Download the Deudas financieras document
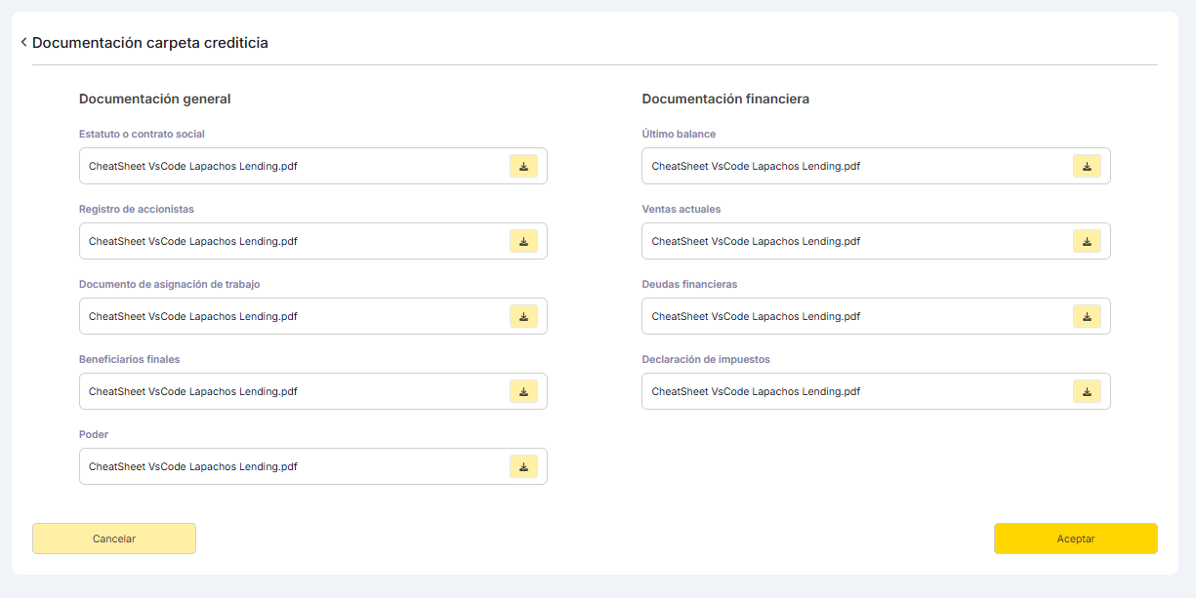Image resolution: width=1196 pixels, height=598 pixels. tap(1087, 316)
